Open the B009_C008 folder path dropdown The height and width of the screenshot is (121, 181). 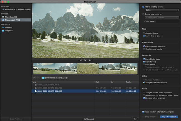[54, 78]
